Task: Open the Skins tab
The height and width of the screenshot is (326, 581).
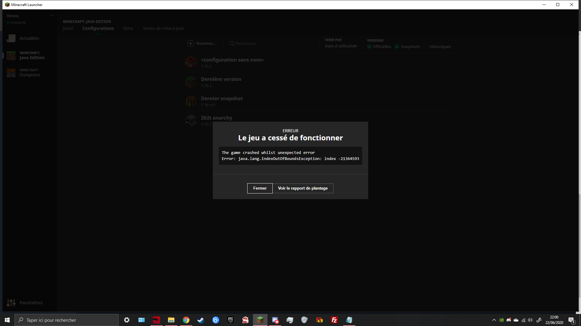Action: tap(128, 28)
